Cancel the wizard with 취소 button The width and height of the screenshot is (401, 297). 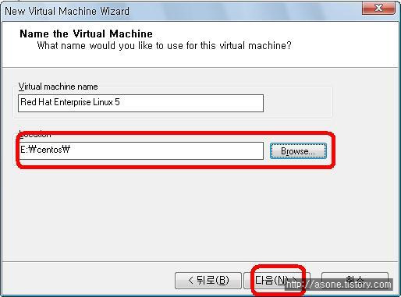(x=355, y=281)
